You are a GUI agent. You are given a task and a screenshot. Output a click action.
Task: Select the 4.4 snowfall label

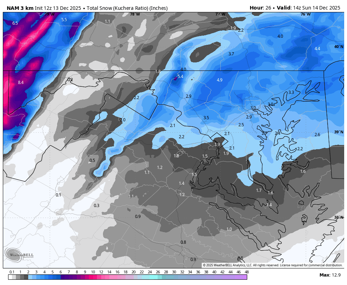317,49
